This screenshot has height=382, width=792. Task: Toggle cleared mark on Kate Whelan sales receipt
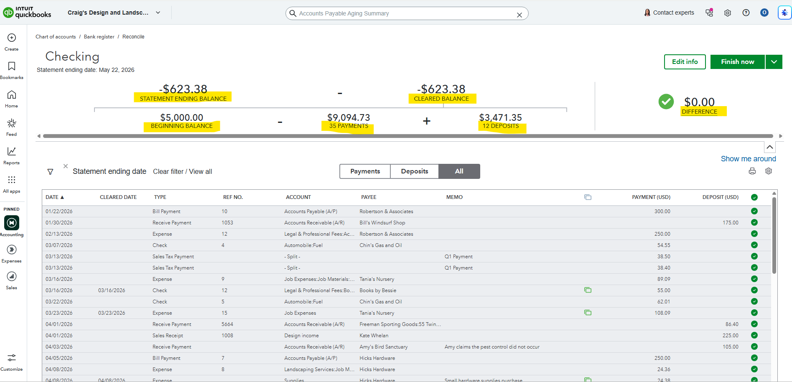coord(754,335)
